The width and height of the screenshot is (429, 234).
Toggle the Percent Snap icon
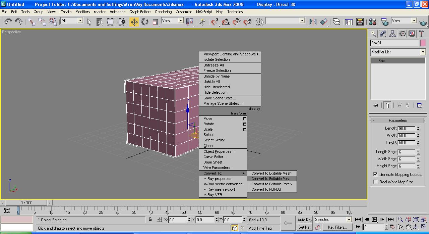click(x=236, y=22)
